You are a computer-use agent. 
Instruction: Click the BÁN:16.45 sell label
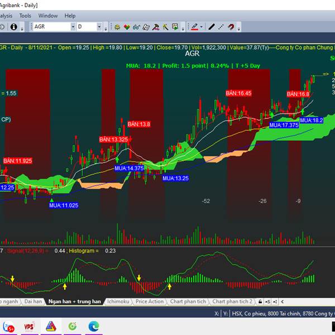(x=238, y=93)
